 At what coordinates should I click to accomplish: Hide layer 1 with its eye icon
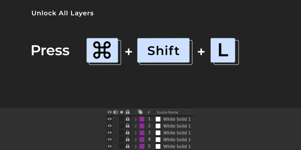click(109, 119)
